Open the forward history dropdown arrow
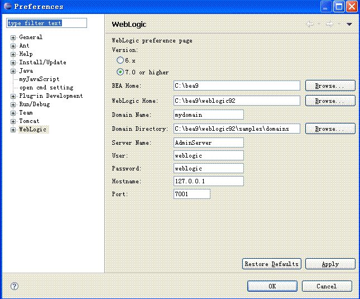 339,24
